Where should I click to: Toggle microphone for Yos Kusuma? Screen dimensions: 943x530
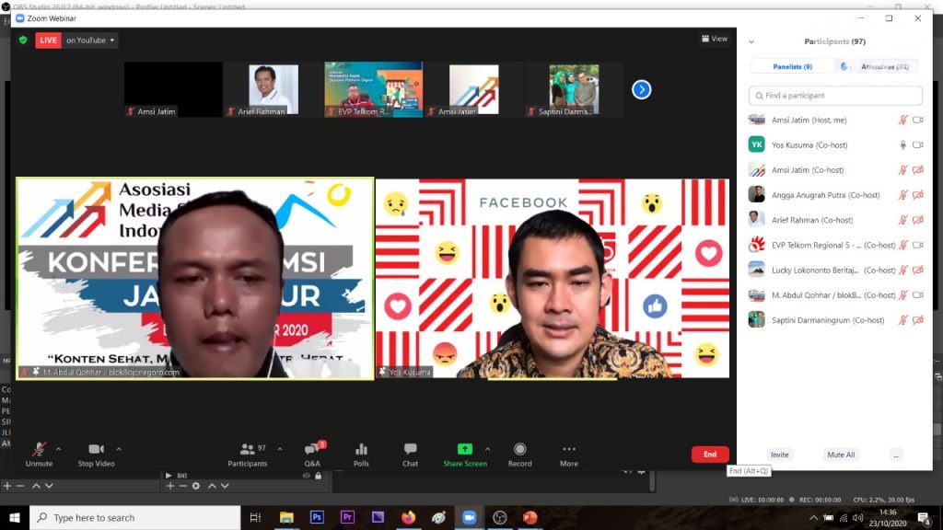[902, 144]
